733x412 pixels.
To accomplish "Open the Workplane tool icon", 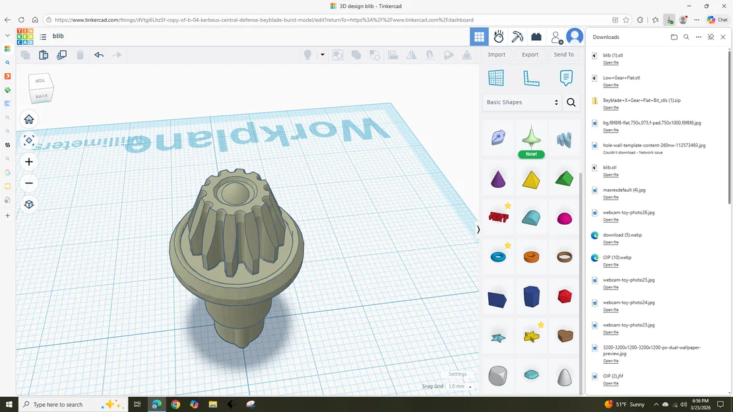I will (497, 78).
